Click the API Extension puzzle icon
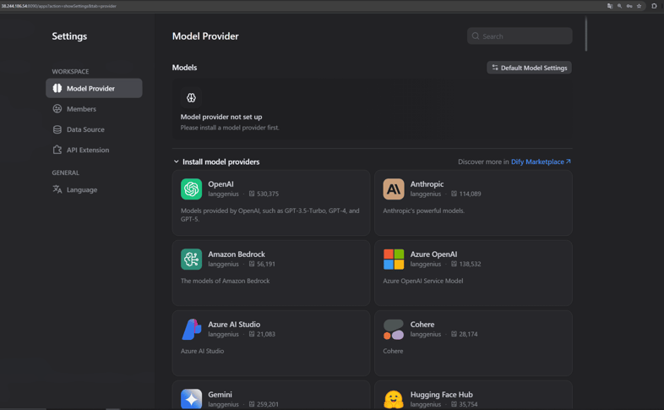Screen dimensions: 664x410 [x=57, y=150]
